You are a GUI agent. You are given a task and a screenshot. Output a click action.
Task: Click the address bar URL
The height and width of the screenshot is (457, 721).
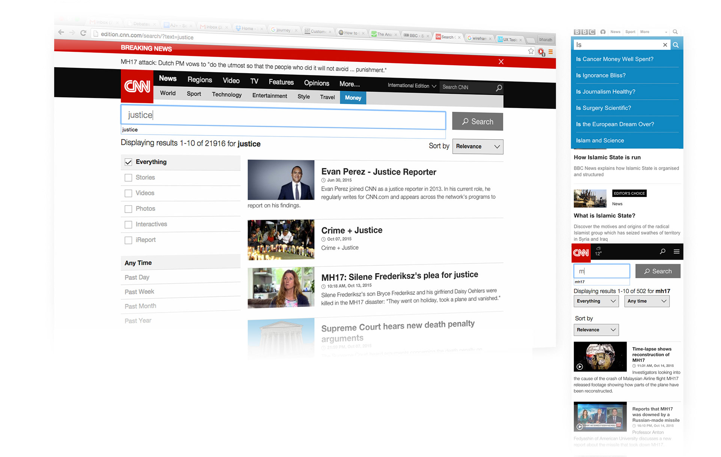click(x=147, y=36)
